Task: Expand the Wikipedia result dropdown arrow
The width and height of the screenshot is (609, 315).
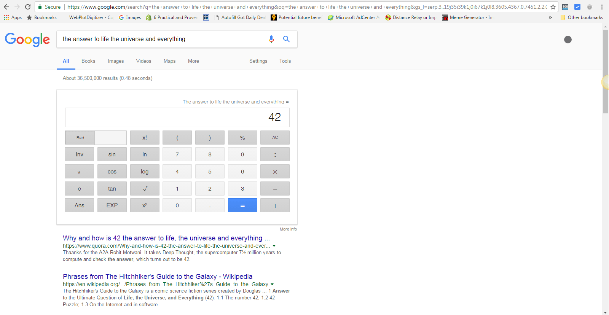Action: pyautogui.click(x=272, y=284)
